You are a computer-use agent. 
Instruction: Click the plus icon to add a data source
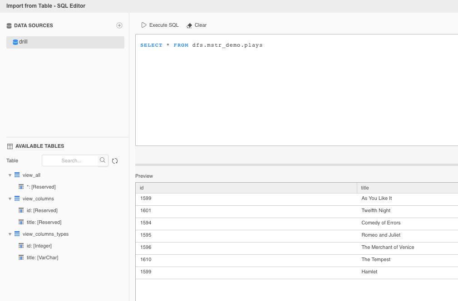click(x=119, y=25)
